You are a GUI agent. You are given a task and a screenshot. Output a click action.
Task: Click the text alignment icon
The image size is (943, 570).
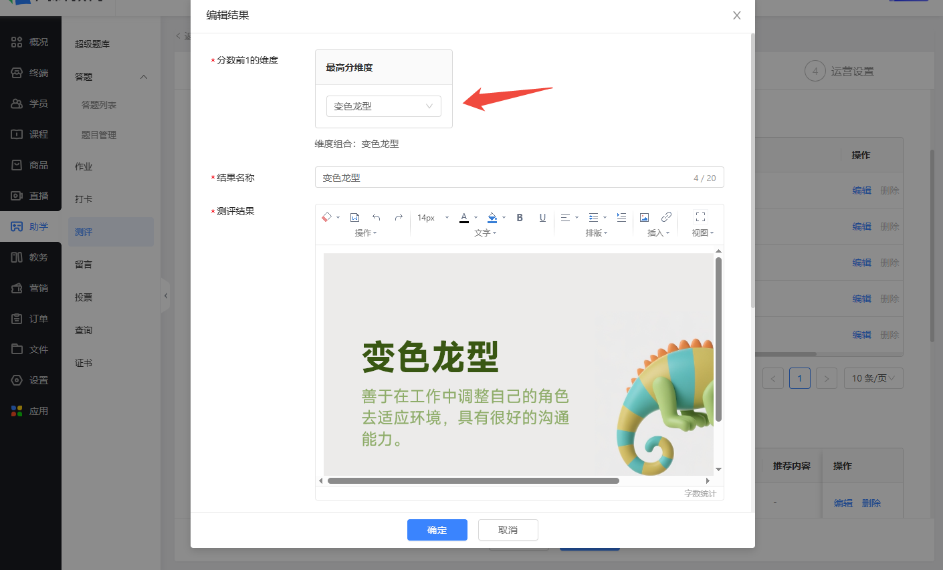click(565, 217)
